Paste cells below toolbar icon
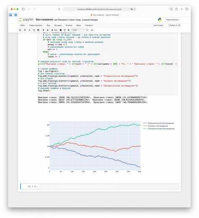 (x=38, y=30)
